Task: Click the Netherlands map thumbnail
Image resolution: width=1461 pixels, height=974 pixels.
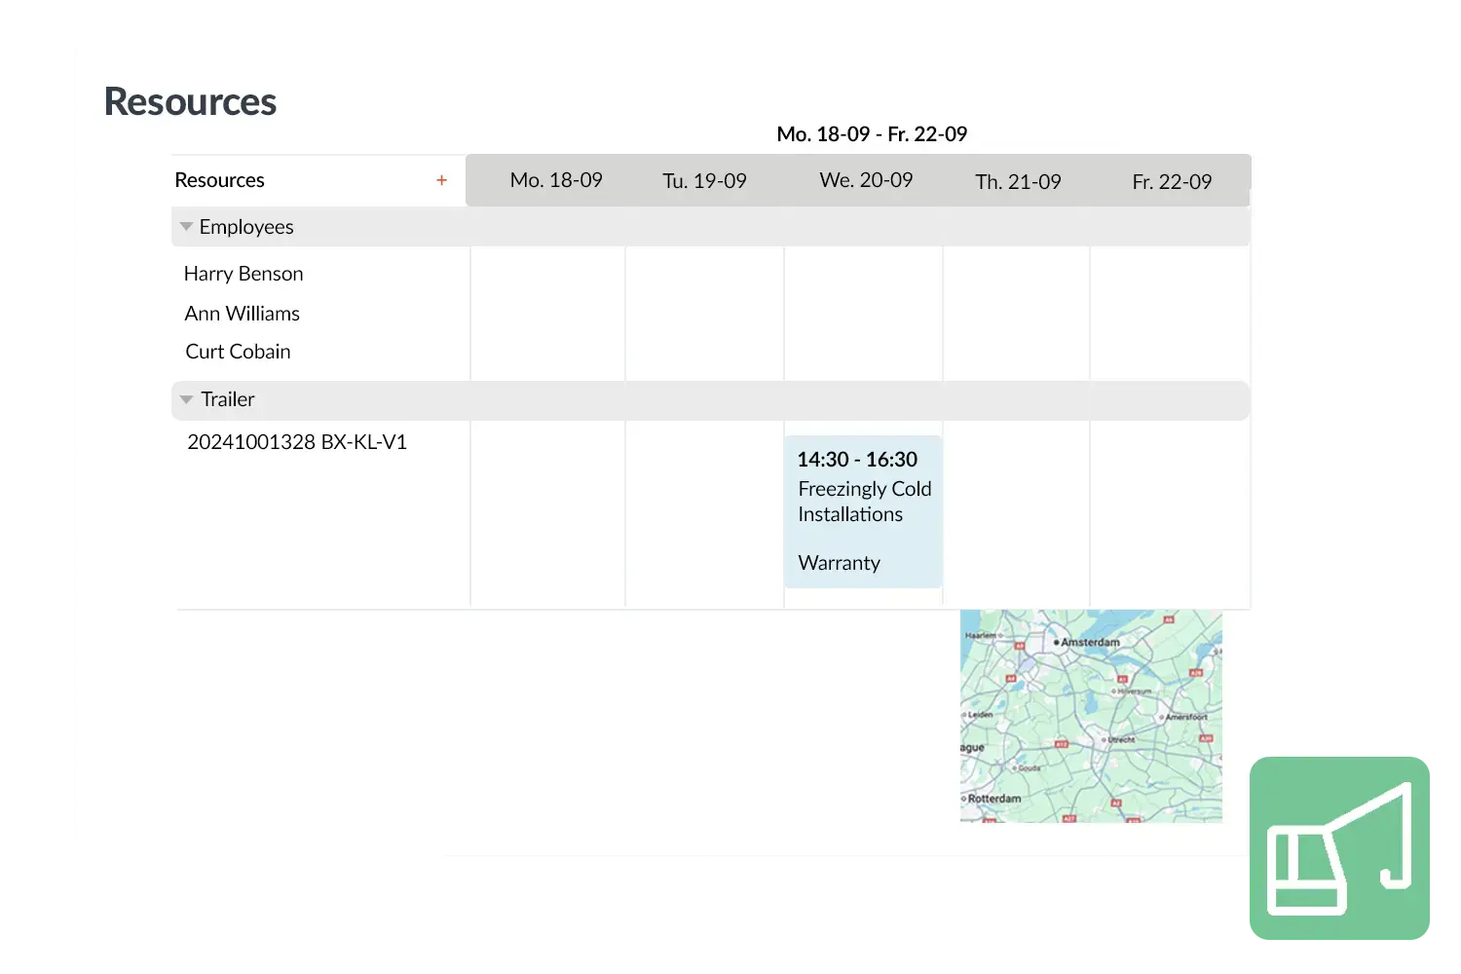Action: [1091, 716]
